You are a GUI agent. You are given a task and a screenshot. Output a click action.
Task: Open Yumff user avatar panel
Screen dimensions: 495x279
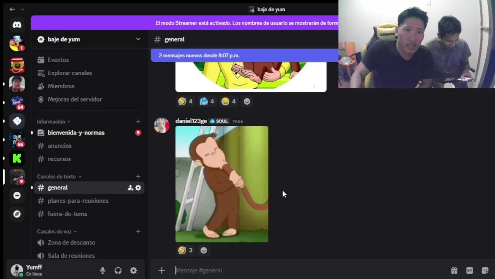tap(17, 270)
